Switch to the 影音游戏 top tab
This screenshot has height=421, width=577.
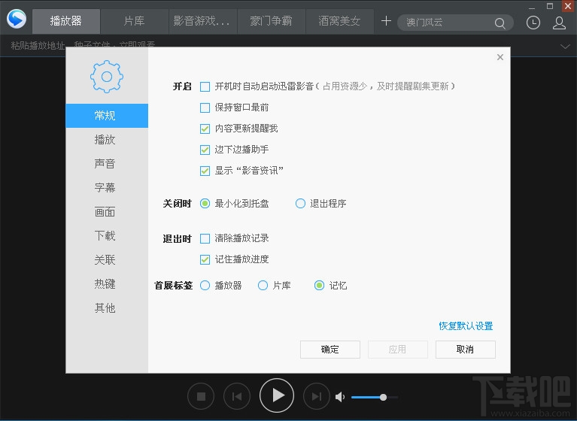click(202, 21)
